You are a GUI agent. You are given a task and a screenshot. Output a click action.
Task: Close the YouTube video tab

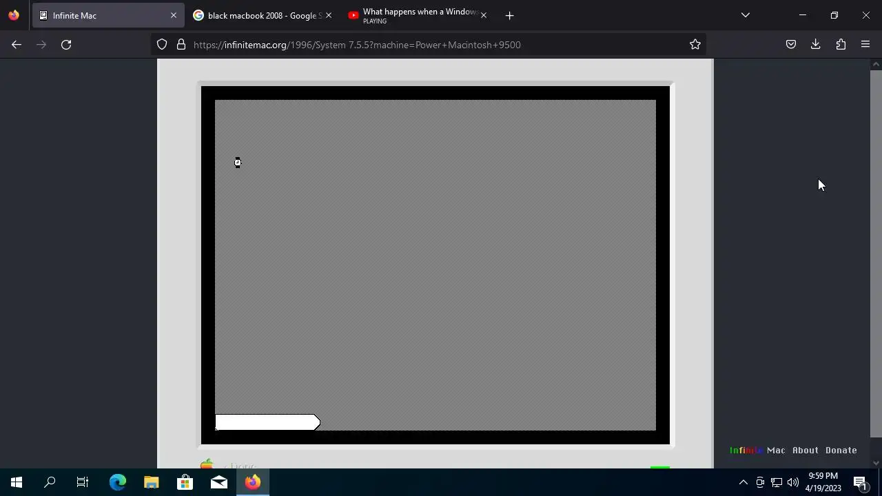click(484, 15)
